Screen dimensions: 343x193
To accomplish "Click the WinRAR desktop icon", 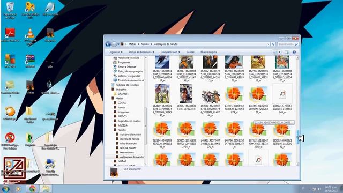I will pos(30,61).
